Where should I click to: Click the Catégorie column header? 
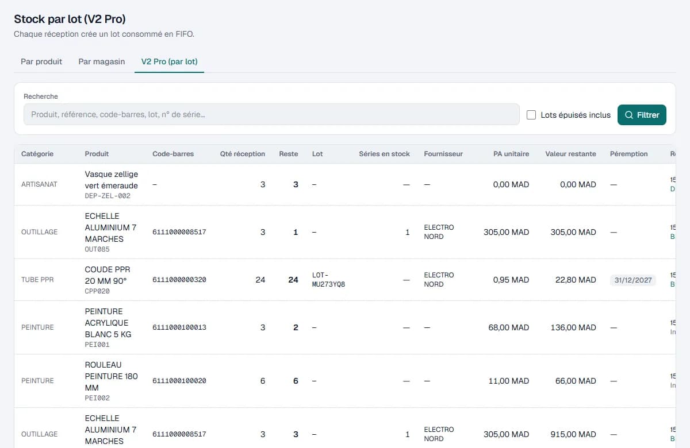point(37,154)
